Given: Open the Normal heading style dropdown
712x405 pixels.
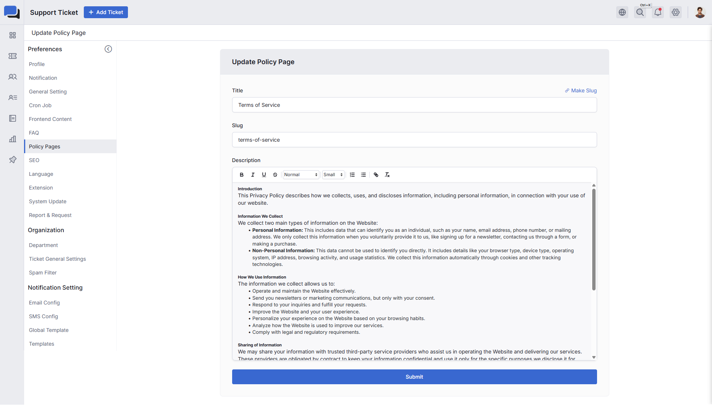Looking at the screenshot, I should [x=301, y=175].
